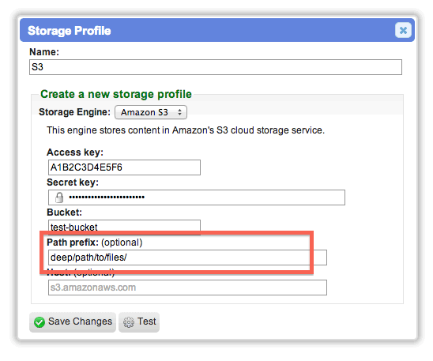This screenshot has height=361, width=433.
Task: Select the Bucket field with test-bucket
Action: [x=124, y=227]
